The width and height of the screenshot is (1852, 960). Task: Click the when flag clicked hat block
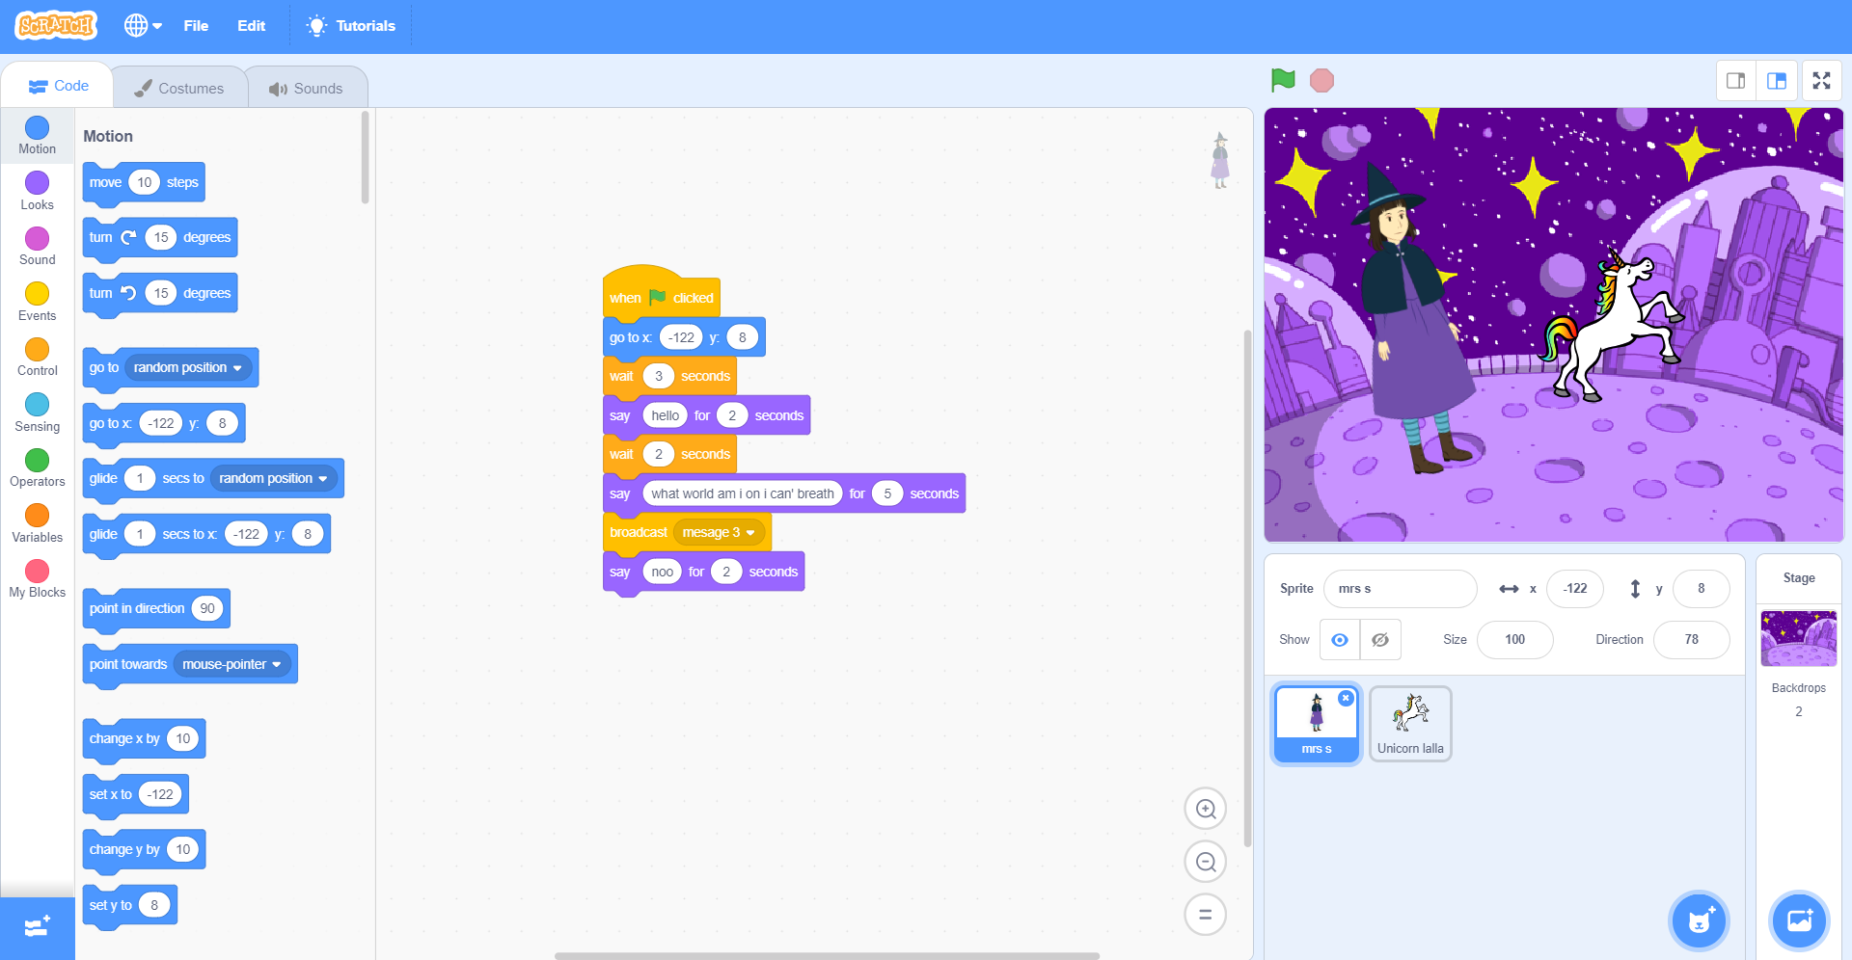click(661, 294)
